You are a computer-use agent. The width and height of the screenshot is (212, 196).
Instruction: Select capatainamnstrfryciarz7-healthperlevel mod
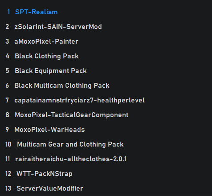pyautogui.click(x=79, y=100)
